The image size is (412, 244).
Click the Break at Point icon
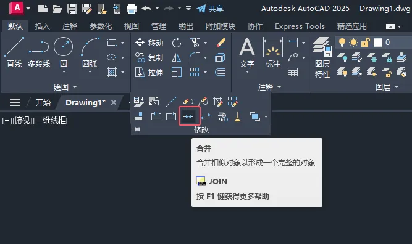click(171, 116)
